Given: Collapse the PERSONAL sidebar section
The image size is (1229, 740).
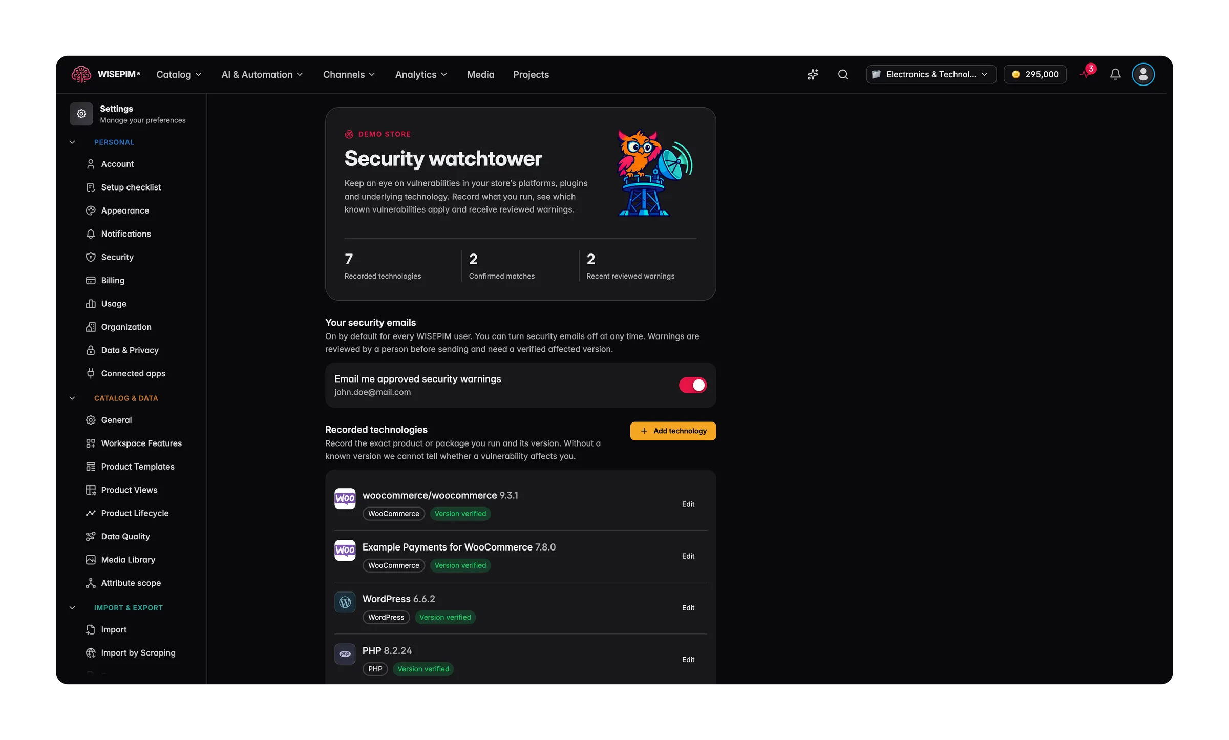Looking at the screenshot, I should pyautogui.click(x=72, y=142).
